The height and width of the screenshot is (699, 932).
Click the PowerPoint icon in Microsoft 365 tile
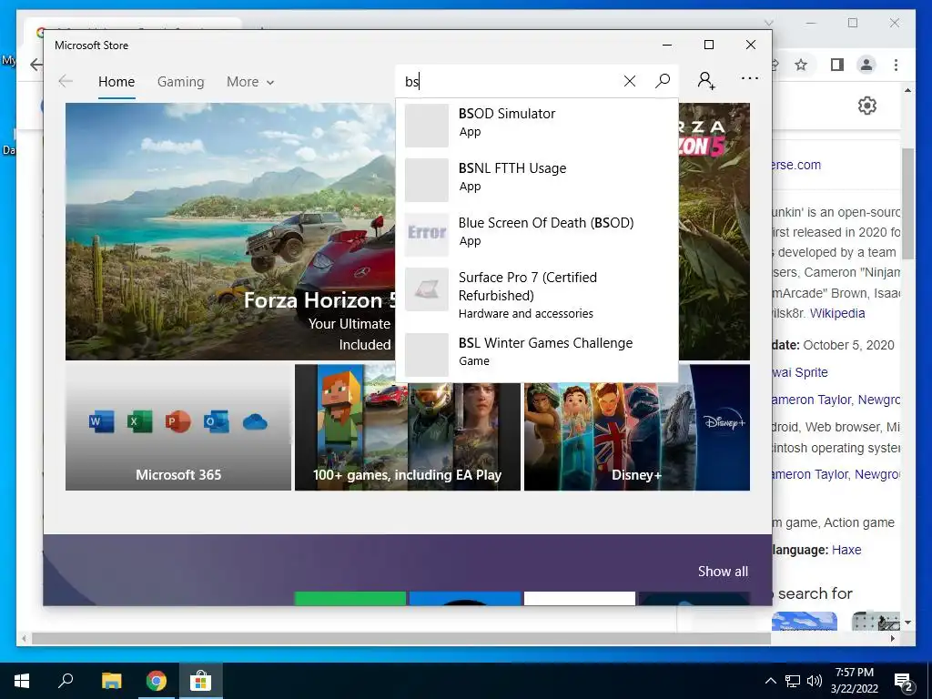(177, 422)
